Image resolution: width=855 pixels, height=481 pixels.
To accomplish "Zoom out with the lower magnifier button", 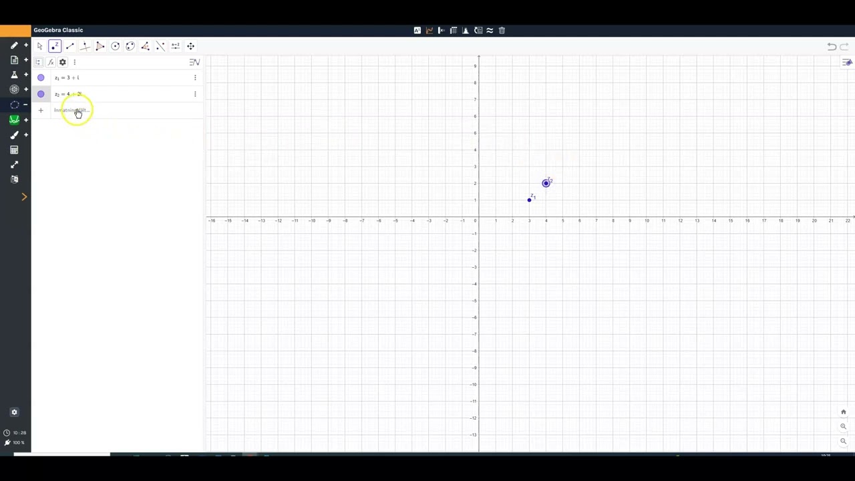I will click(843, 441).
